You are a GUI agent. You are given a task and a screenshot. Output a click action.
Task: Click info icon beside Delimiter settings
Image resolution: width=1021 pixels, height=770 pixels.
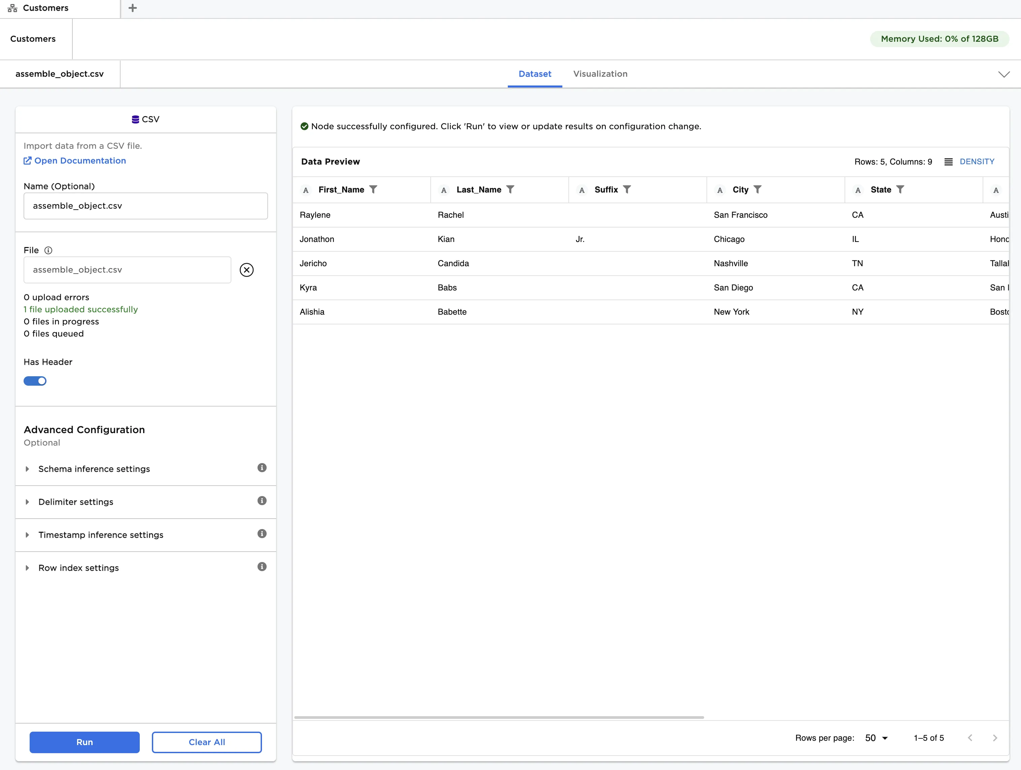click(x=262, y=500)
